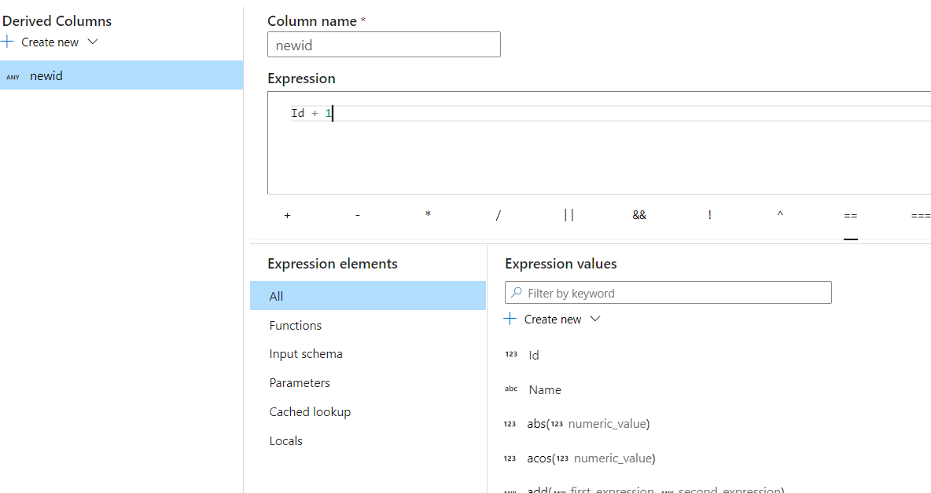Focus the Filter by keyword box
The height and width of the screenshot is (493, 931).
676,293
